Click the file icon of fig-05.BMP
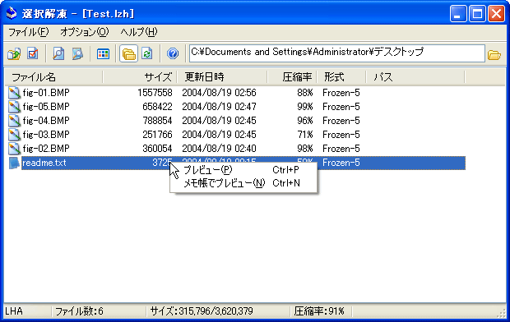The height and width of the screenshot is (322, 510). (14, 107)
